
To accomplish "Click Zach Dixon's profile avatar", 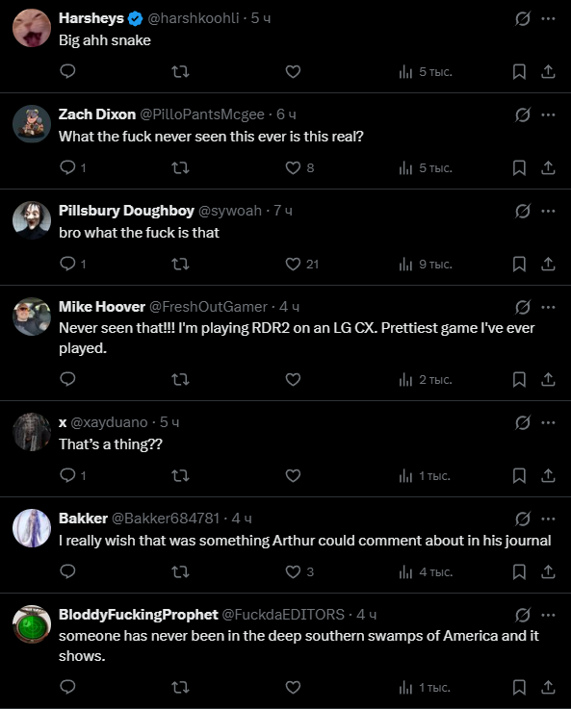I will point(32,124).
